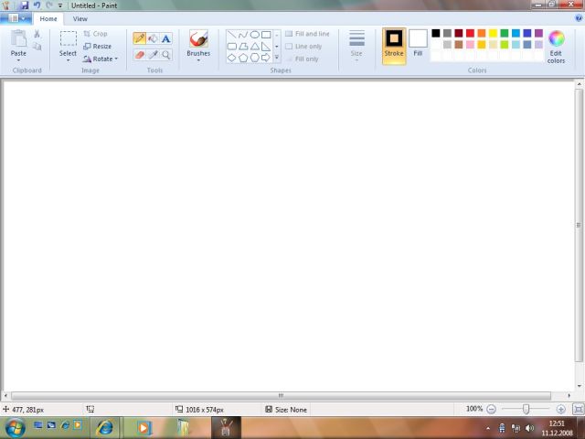This screenshot has height=439, width=585.
Task: Pick the Text tool
Action: (x=166, y=38)
